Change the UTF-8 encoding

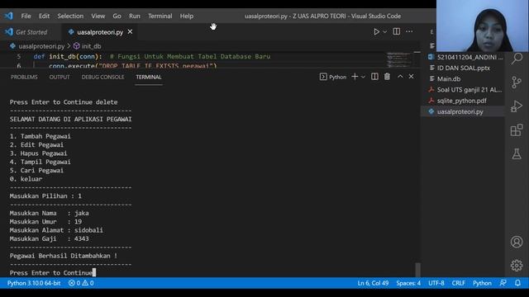click(x=436, y=283)
